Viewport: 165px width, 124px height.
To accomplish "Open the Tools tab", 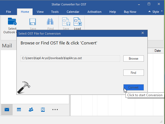I will [55, 12].
